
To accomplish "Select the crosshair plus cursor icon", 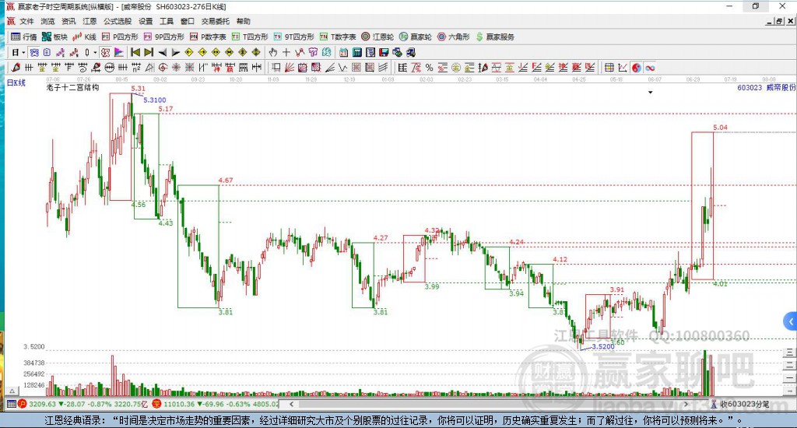I will pos(286,52).
